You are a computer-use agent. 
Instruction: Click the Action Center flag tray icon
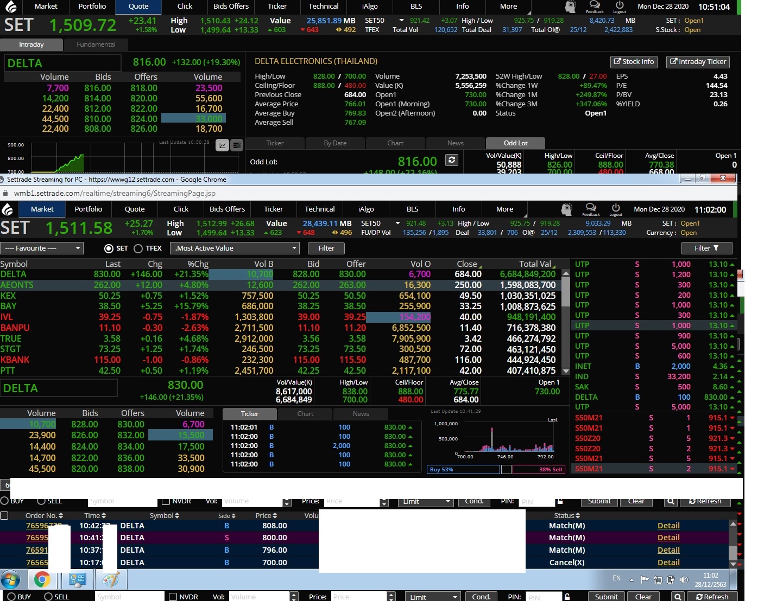pos(645,579)
